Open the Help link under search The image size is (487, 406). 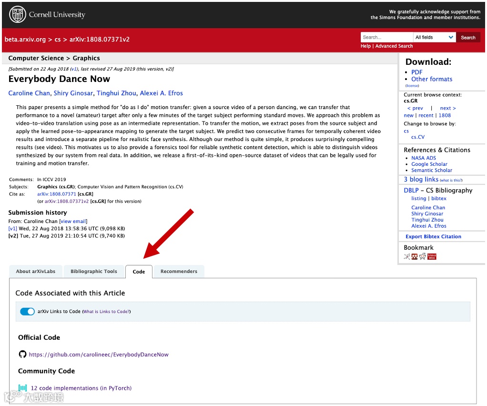pyautogui.click(x=365, y=46)
